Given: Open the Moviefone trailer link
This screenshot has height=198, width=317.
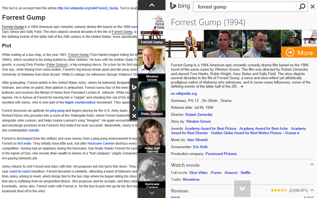Looking at the screenshot, I should 191,179.
